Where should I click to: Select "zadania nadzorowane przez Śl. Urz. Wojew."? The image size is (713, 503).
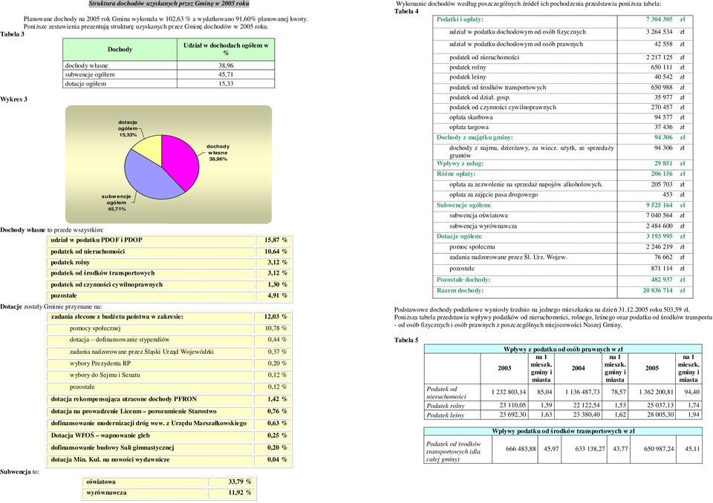pyautogui.click(x=508, y=257)
